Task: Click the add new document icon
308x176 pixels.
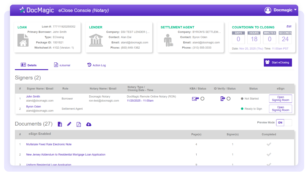Action: pyautogui.click(x=60, y=124)
